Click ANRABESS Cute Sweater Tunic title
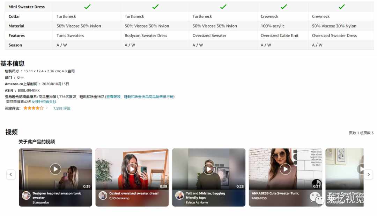 (x=275, y=193)
